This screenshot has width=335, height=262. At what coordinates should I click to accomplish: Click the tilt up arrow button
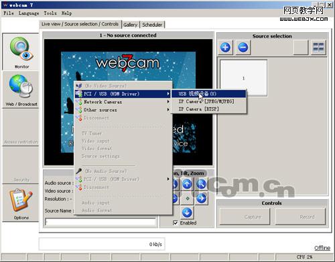coord(187,184)
